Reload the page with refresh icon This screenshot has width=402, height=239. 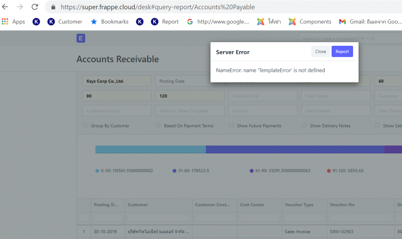tap(35, 7)
